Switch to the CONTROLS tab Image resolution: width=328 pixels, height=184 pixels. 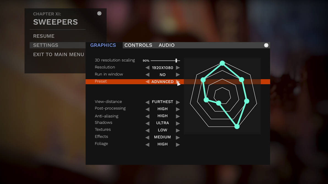(138, 45)
